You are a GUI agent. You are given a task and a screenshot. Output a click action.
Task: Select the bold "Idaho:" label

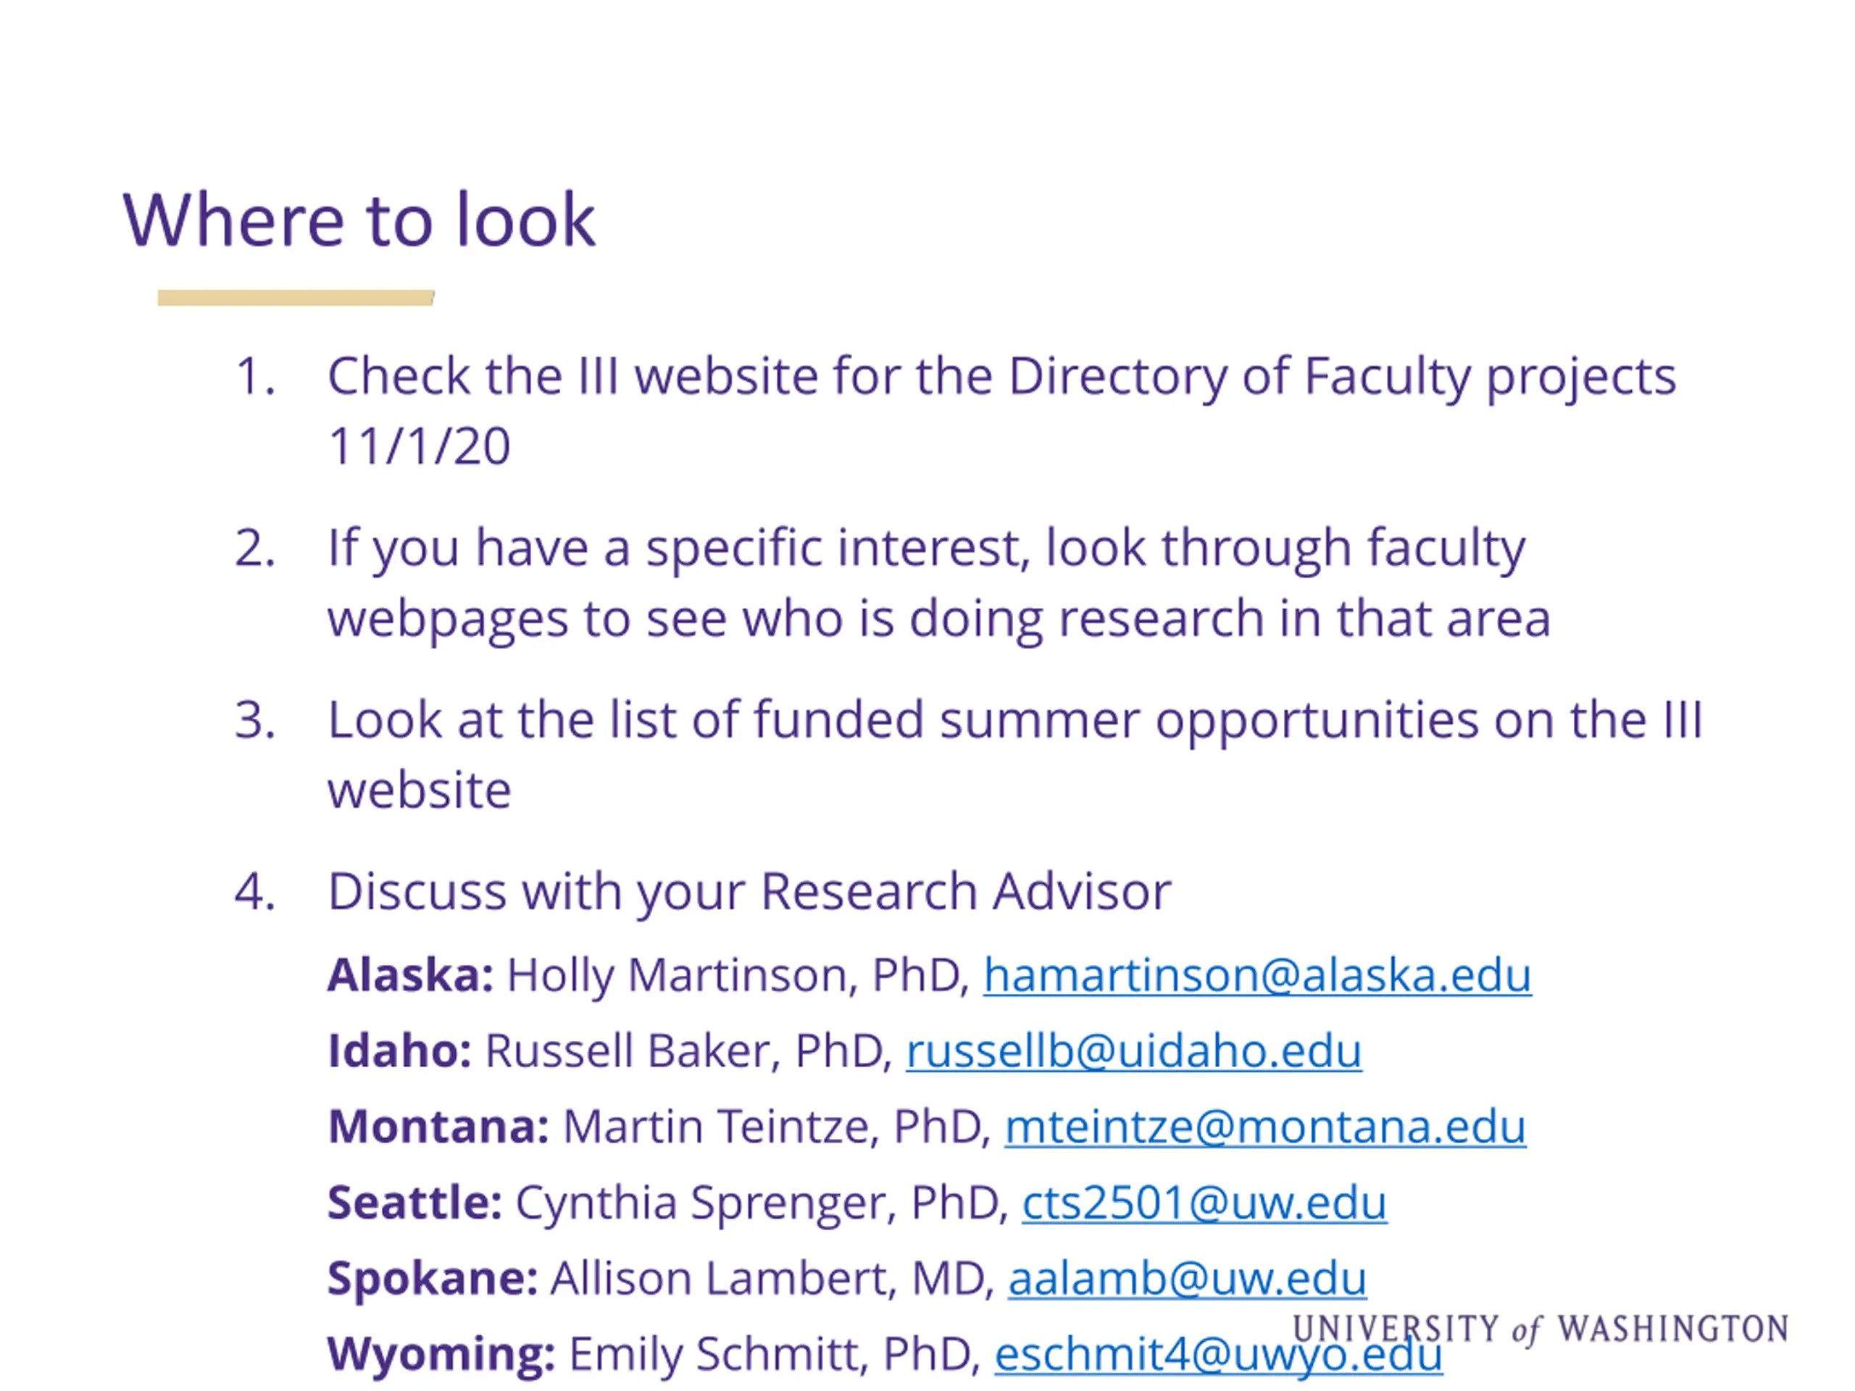(x=399, y=1050)
